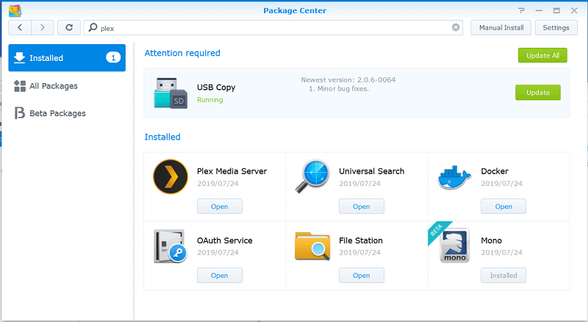Focus the search field containing plex

[273, 28]
